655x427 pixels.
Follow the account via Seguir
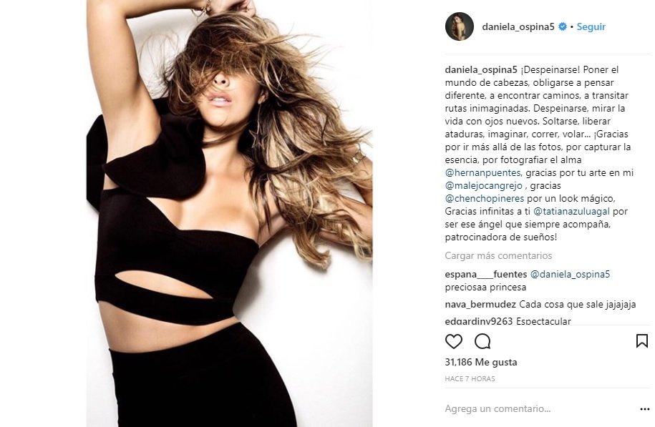(x=591, y=26)
